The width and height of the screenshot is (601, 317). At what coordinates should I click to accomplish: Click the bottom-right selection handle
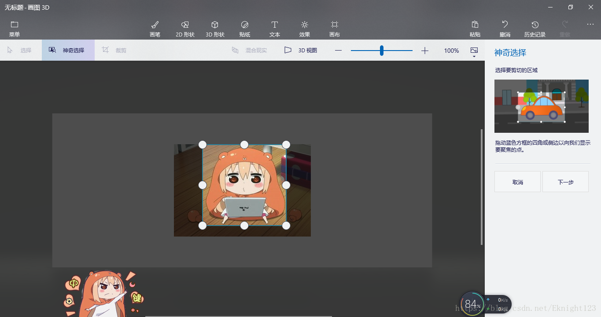pos(286,226)
